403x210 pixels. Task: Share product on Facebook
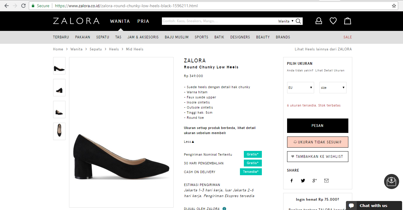pos(291,181)
